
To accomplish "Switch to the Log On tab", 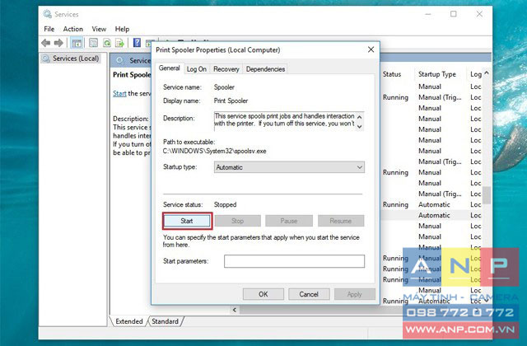I will pos(197,69).
